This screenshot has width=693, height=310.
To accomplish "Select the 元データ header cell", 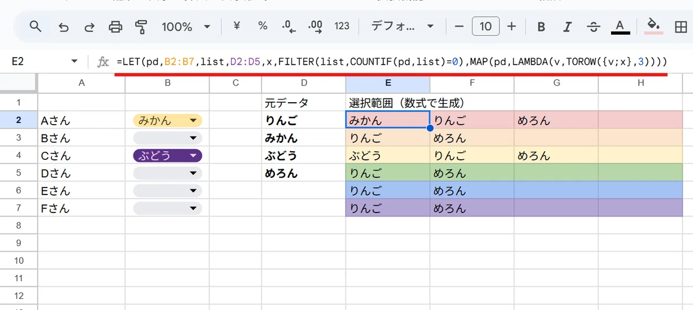I will point(304,103).
